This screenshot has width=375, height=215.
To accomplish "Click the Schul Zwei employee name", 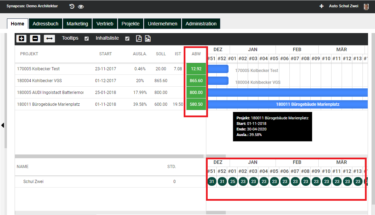I will 33,182.
